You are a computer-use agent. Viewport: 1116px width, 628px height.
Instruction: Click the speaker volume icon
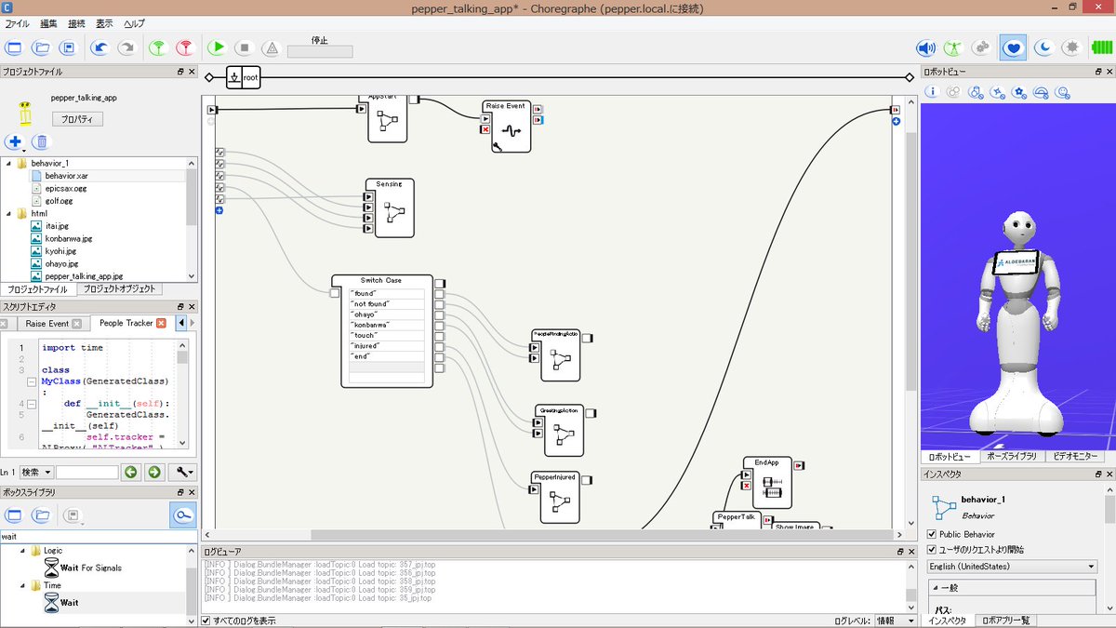coord(926,47)
